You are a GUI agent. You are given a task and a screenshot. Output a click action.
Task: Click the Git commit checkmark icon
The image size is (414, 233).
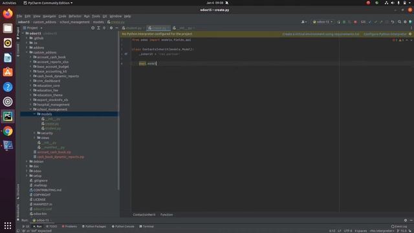[375, 22]
